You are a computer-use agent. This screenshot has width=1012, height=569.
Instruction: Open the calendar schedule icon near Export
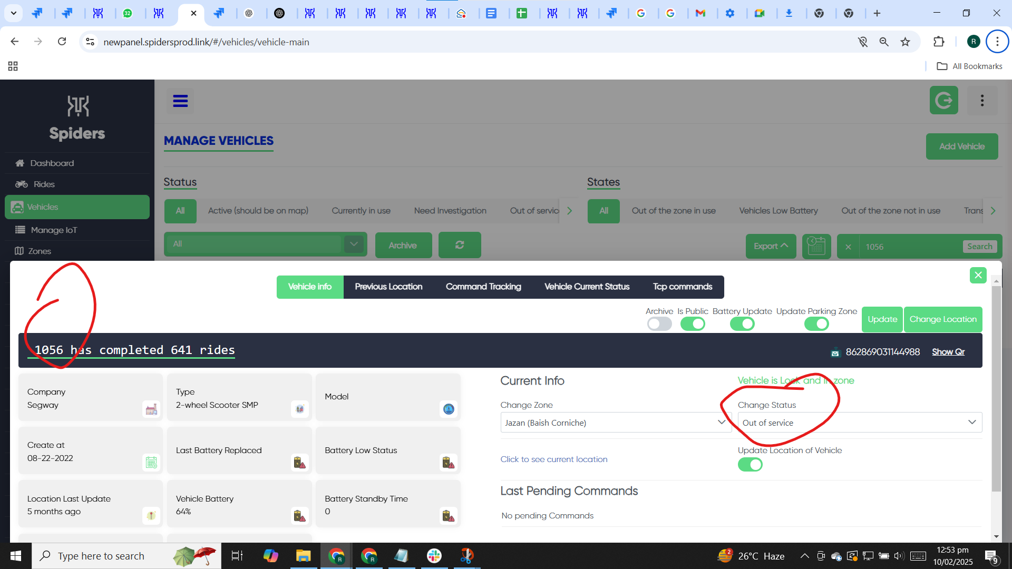click(816, 246)
